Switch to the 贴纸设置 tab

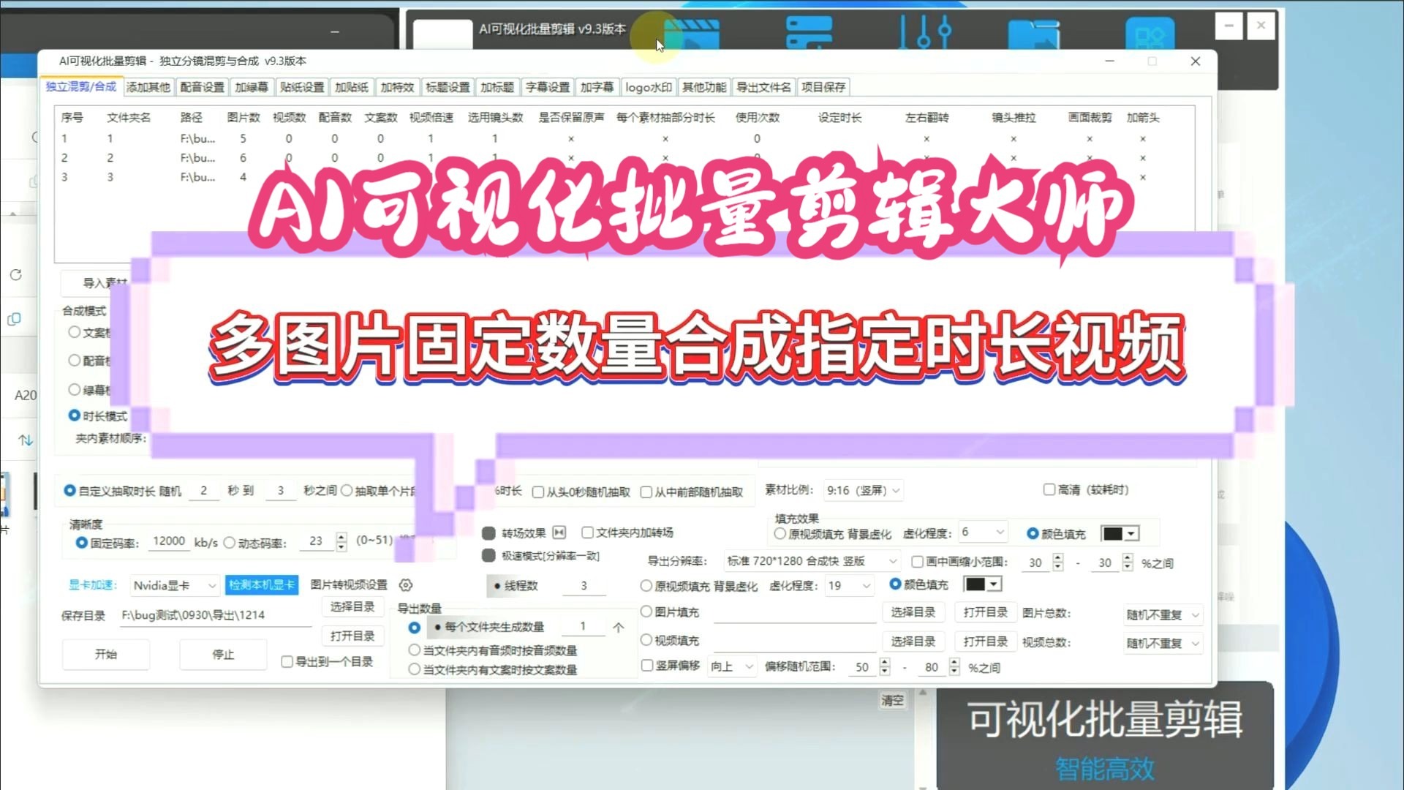tap(302, 87)
